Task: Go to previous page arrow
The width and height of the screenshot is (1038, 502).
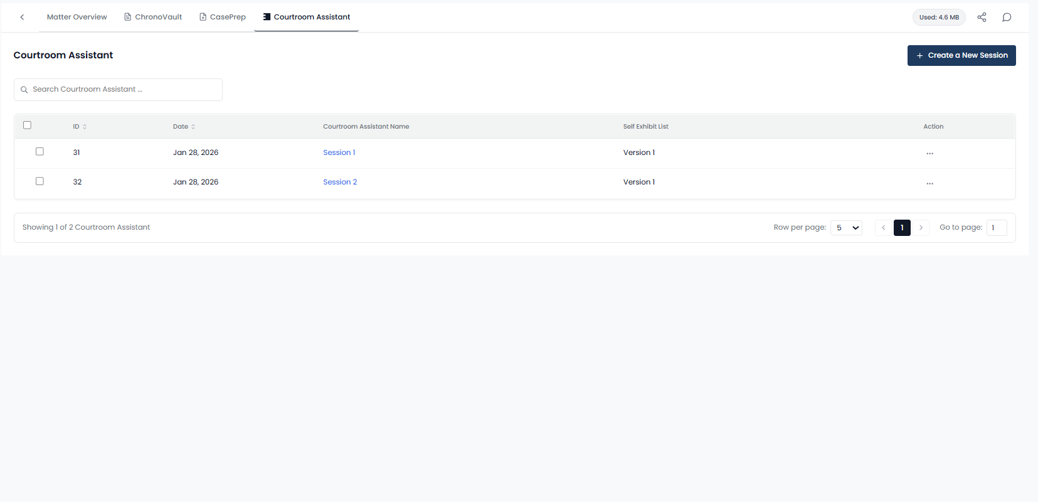Action: (884, 228)
